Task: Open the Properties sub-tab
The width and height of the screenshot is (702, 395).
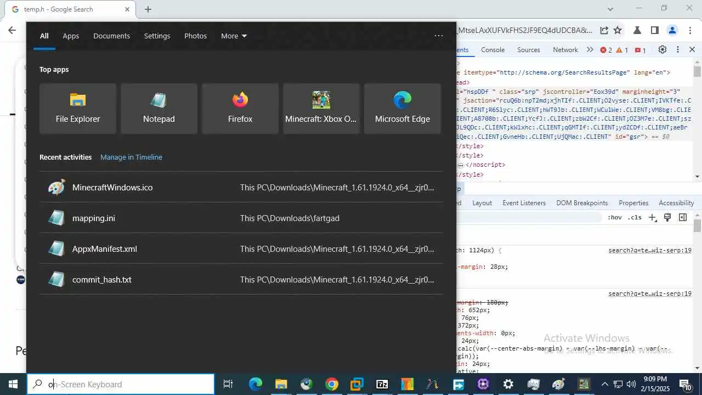Action: pyautogui.click(x=633, y=203)
